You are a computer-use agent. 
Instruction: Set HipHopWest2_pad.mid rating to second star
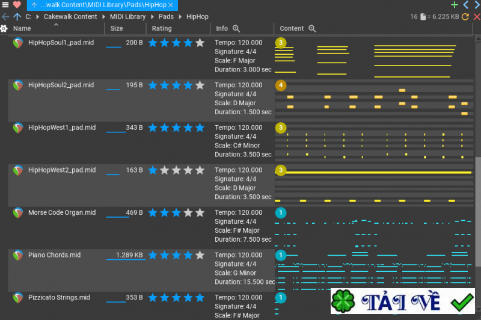[x=164, y=170]
